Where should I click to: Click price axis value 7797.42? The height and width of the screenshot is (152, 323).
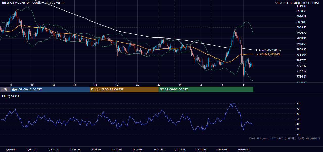coord(302,66)
